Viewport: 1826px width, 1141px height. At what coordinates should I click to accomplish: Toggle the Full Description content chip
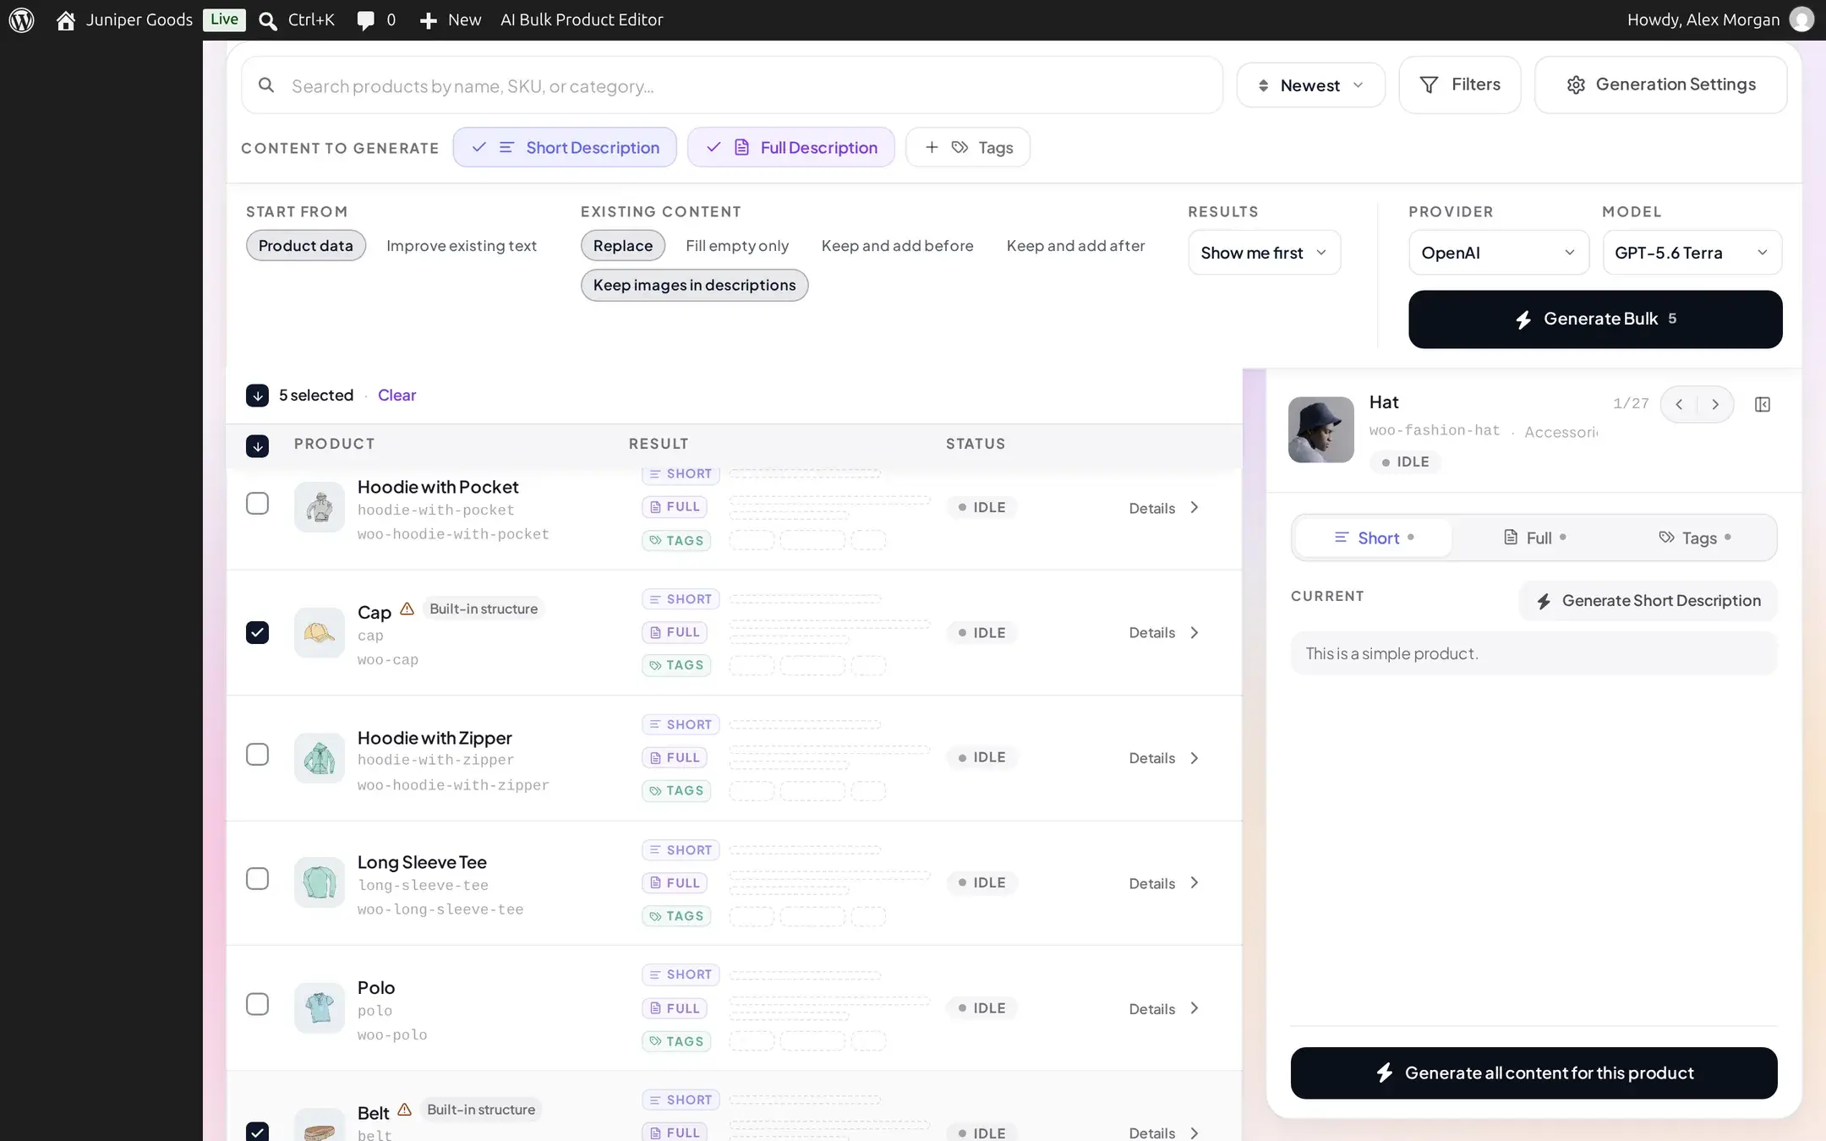pyautogui.click(x=791, y=147)
